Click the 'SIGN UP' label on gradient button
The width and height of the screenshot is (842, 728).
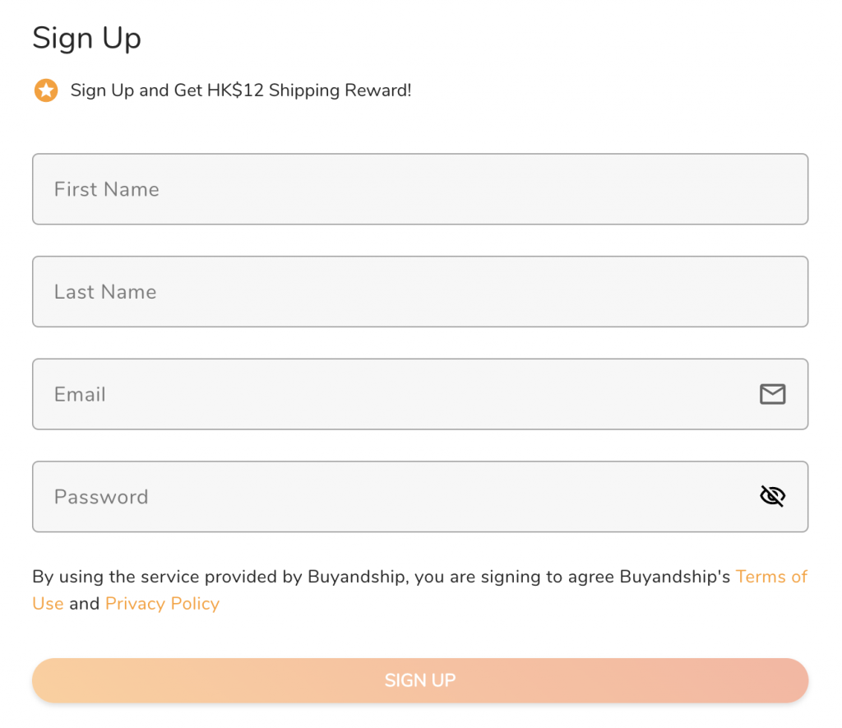point(420,680)
